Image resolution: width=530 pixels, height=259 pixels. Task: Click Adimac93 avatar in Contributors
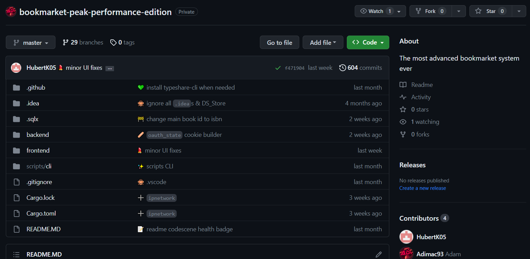tap(406, 254)
